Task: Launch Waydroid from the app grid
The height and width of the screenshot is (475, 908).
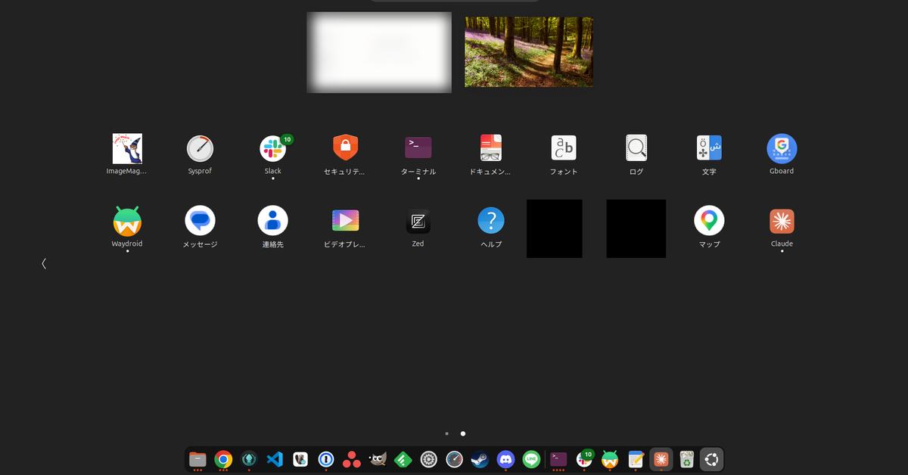Action: pyautogui.click(x=127, y=221)
